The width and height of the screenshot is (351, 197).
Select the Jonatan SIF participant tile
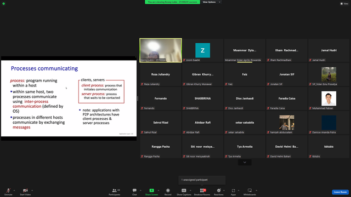(x=286, y=74)
